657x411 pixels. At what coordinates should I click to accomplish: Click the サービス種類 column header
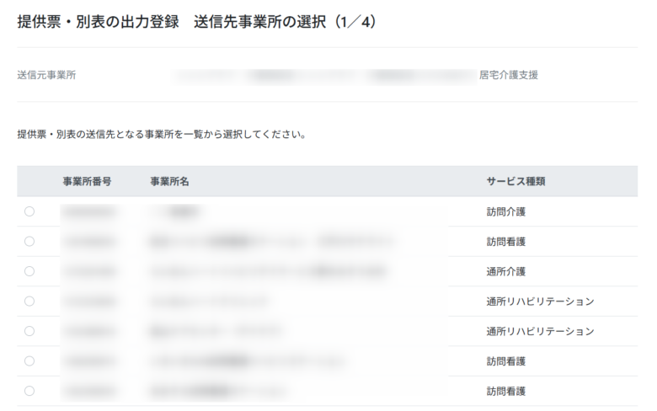pos(515,181)
